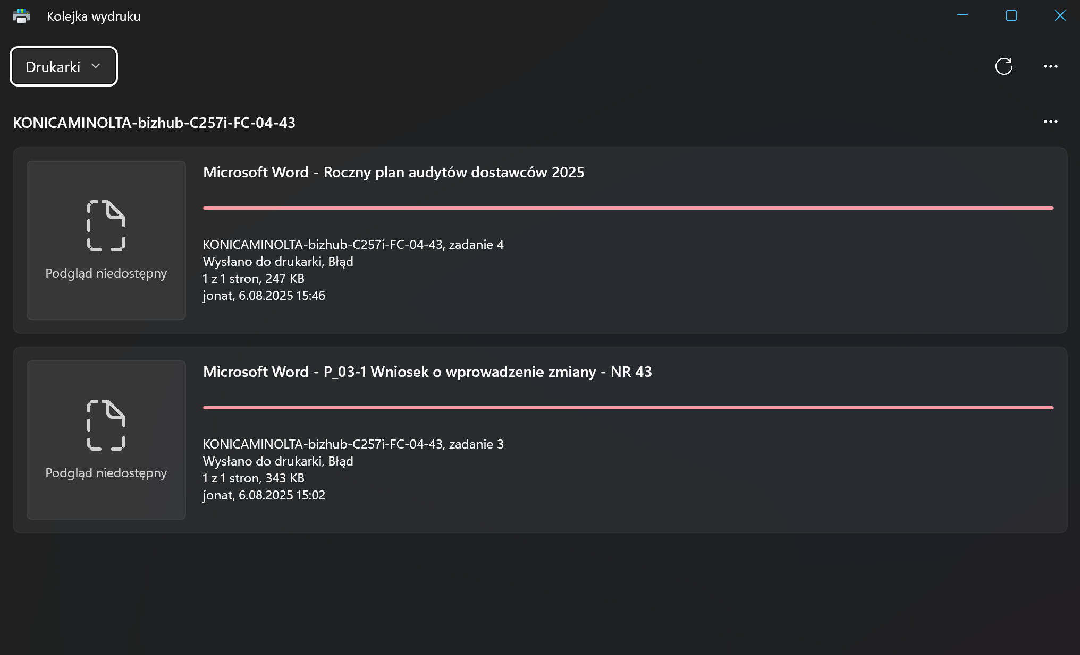Click the KONICAMINOLTA-bizhub-C257i-FC-04-43 printer heading
Screen dimensions: 1080x655
pyautogui.click(x=154, y=123)
